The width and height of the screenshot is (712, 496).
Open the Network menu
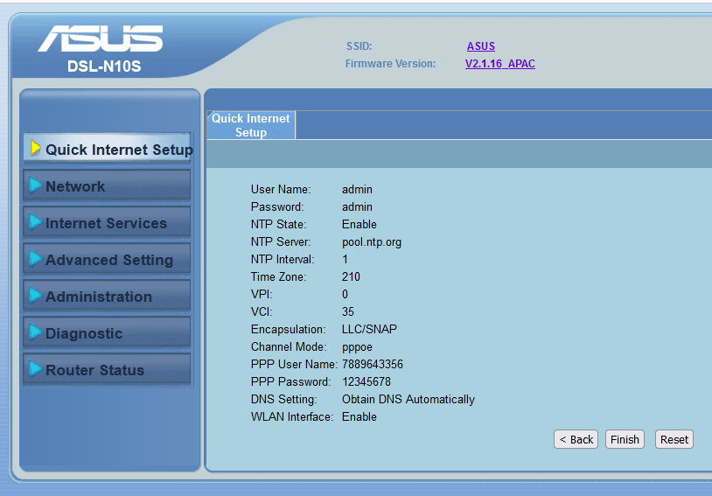tap(108, 185)
